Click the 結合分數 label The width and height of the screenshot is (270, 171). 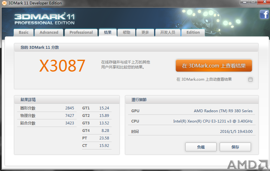pyautogui.click(x=28, y=123)
